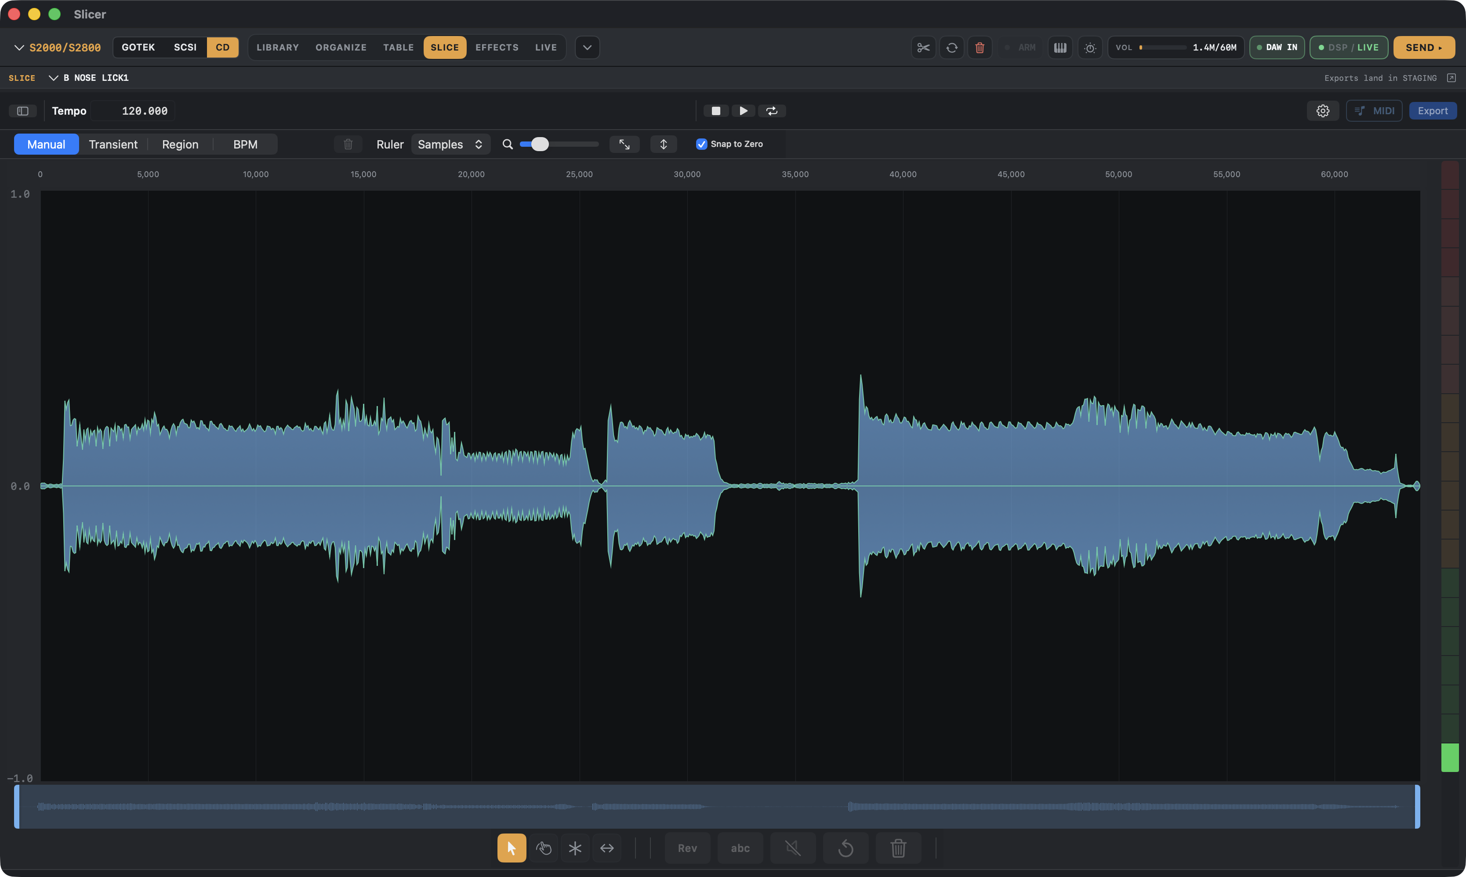Stop playback
1466x877 pixels.
coord(715,111)
